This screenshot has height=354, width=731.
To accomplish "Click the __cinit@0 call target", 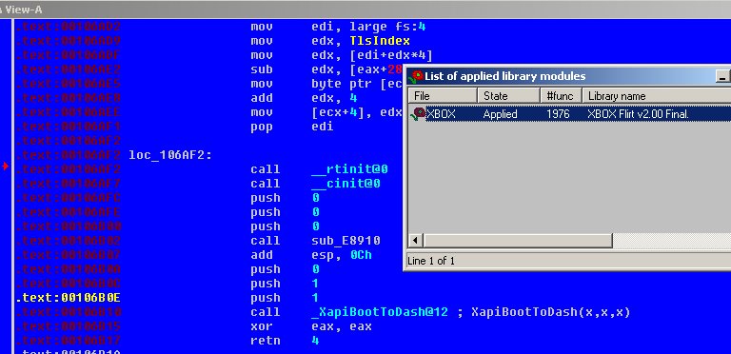I will pyautogui.click(x=346, y=184).
